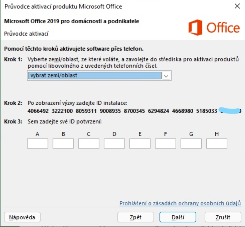The width and height of the screenshot is (245, 227).
Task: Click the Office 2019 product title text
Action: pos(72,21)
